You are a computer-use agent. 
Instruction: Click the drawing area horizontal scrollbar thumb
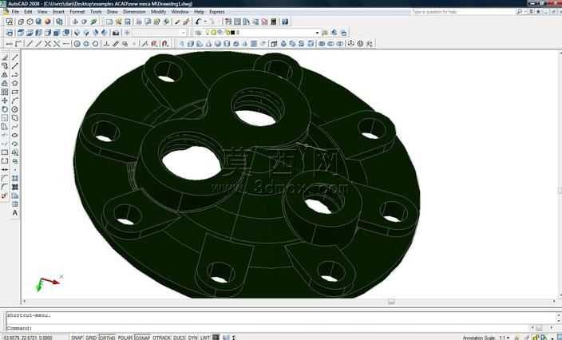point(391,302)
